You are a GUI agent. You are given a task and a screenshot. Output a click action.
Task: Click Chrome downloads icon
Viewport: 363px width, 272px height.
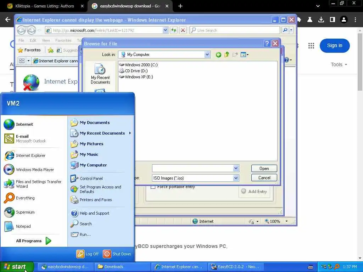321,20
